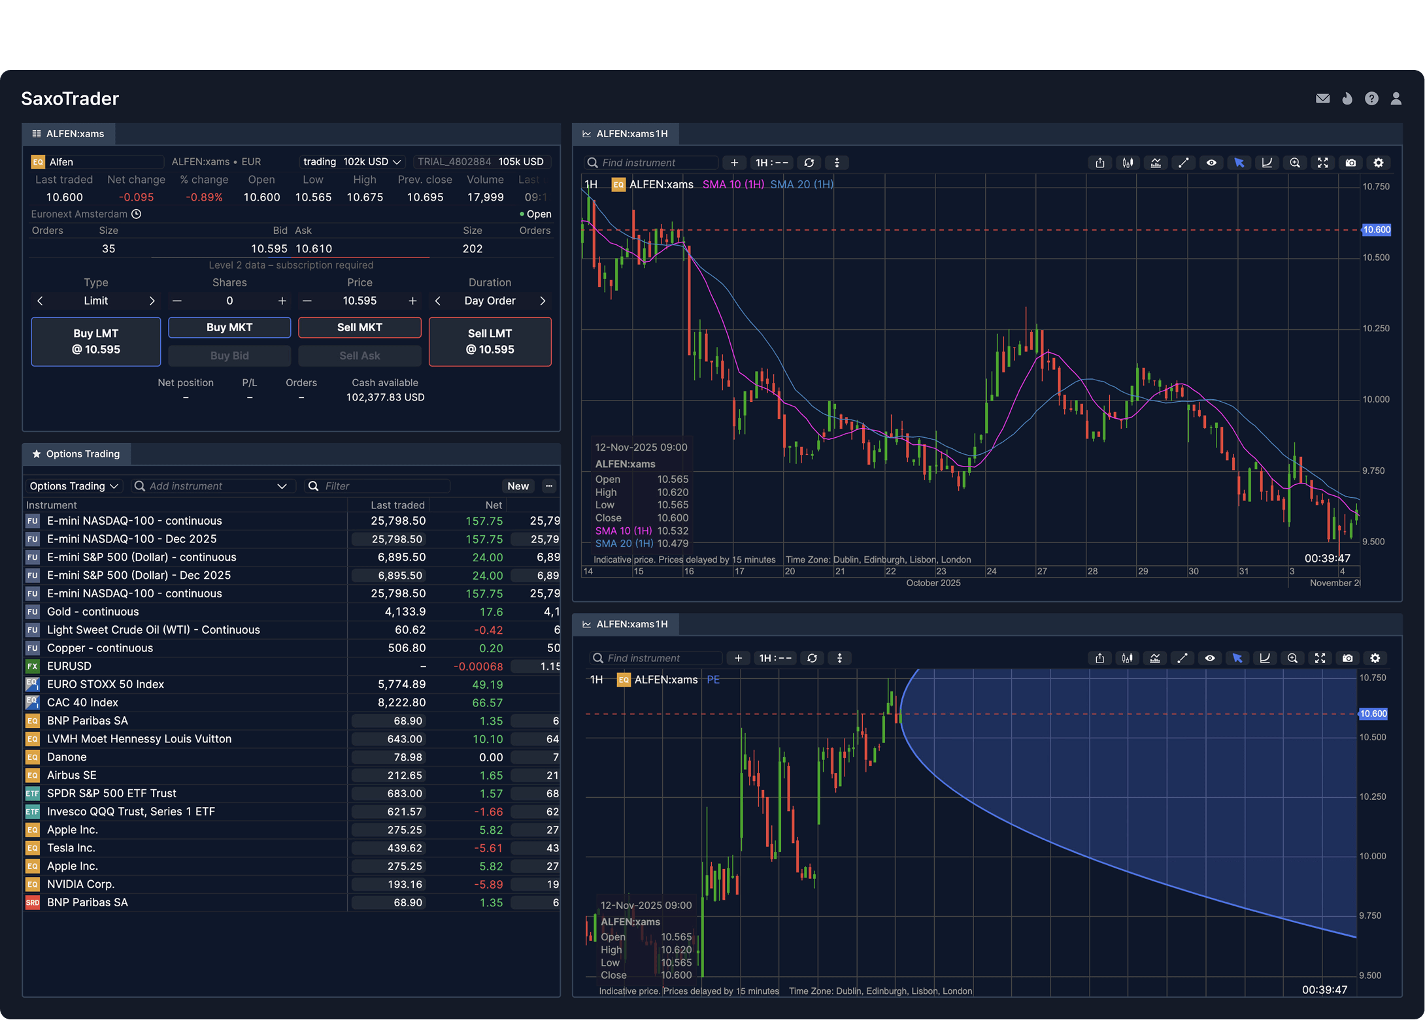Toggle the eye visibility icon on the top chart
1425x1020 pixels.
tap(1211, 163)
